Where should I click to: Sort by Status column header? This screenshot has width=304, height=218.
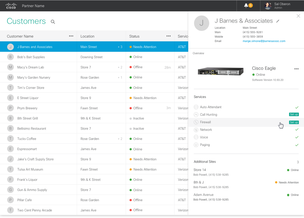(134, 36)
